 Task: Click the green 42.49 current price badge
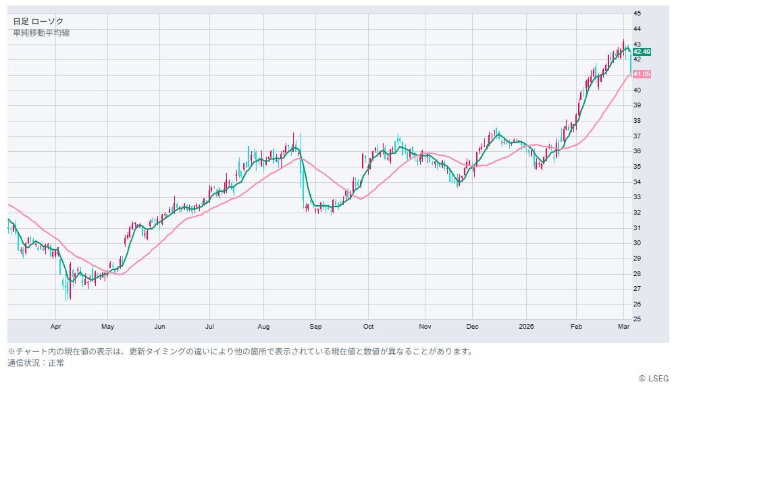(x=642, y=52)
